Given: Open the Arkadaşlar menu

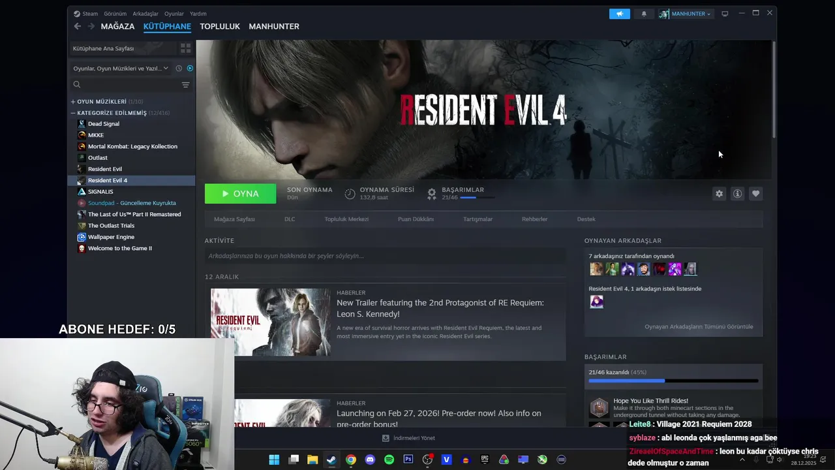Looking at the screenshot, I should click(145, 14).
